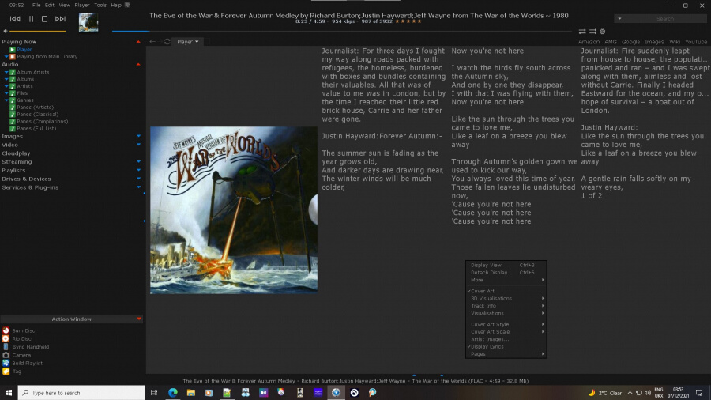Expand the Playlists section
This screenshot has height=400, width=711.
[138, 170]
